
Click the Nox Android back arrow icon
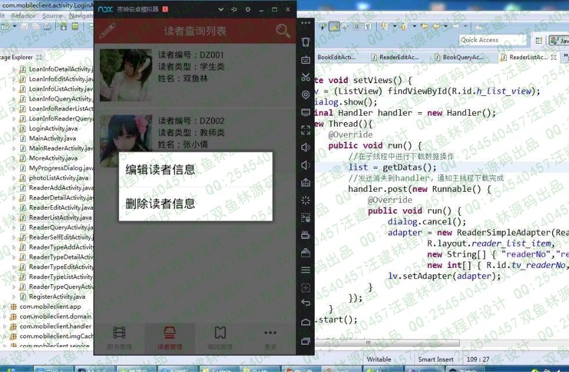tap(305, 303)
